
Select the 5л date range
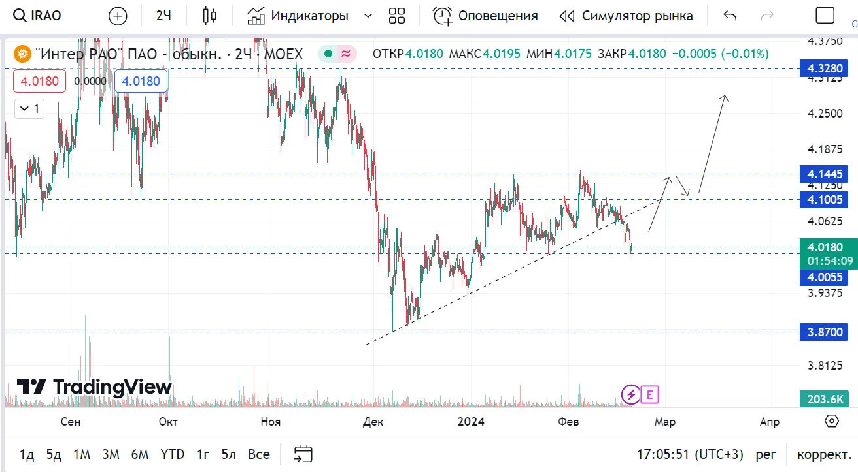pos(229,454)
